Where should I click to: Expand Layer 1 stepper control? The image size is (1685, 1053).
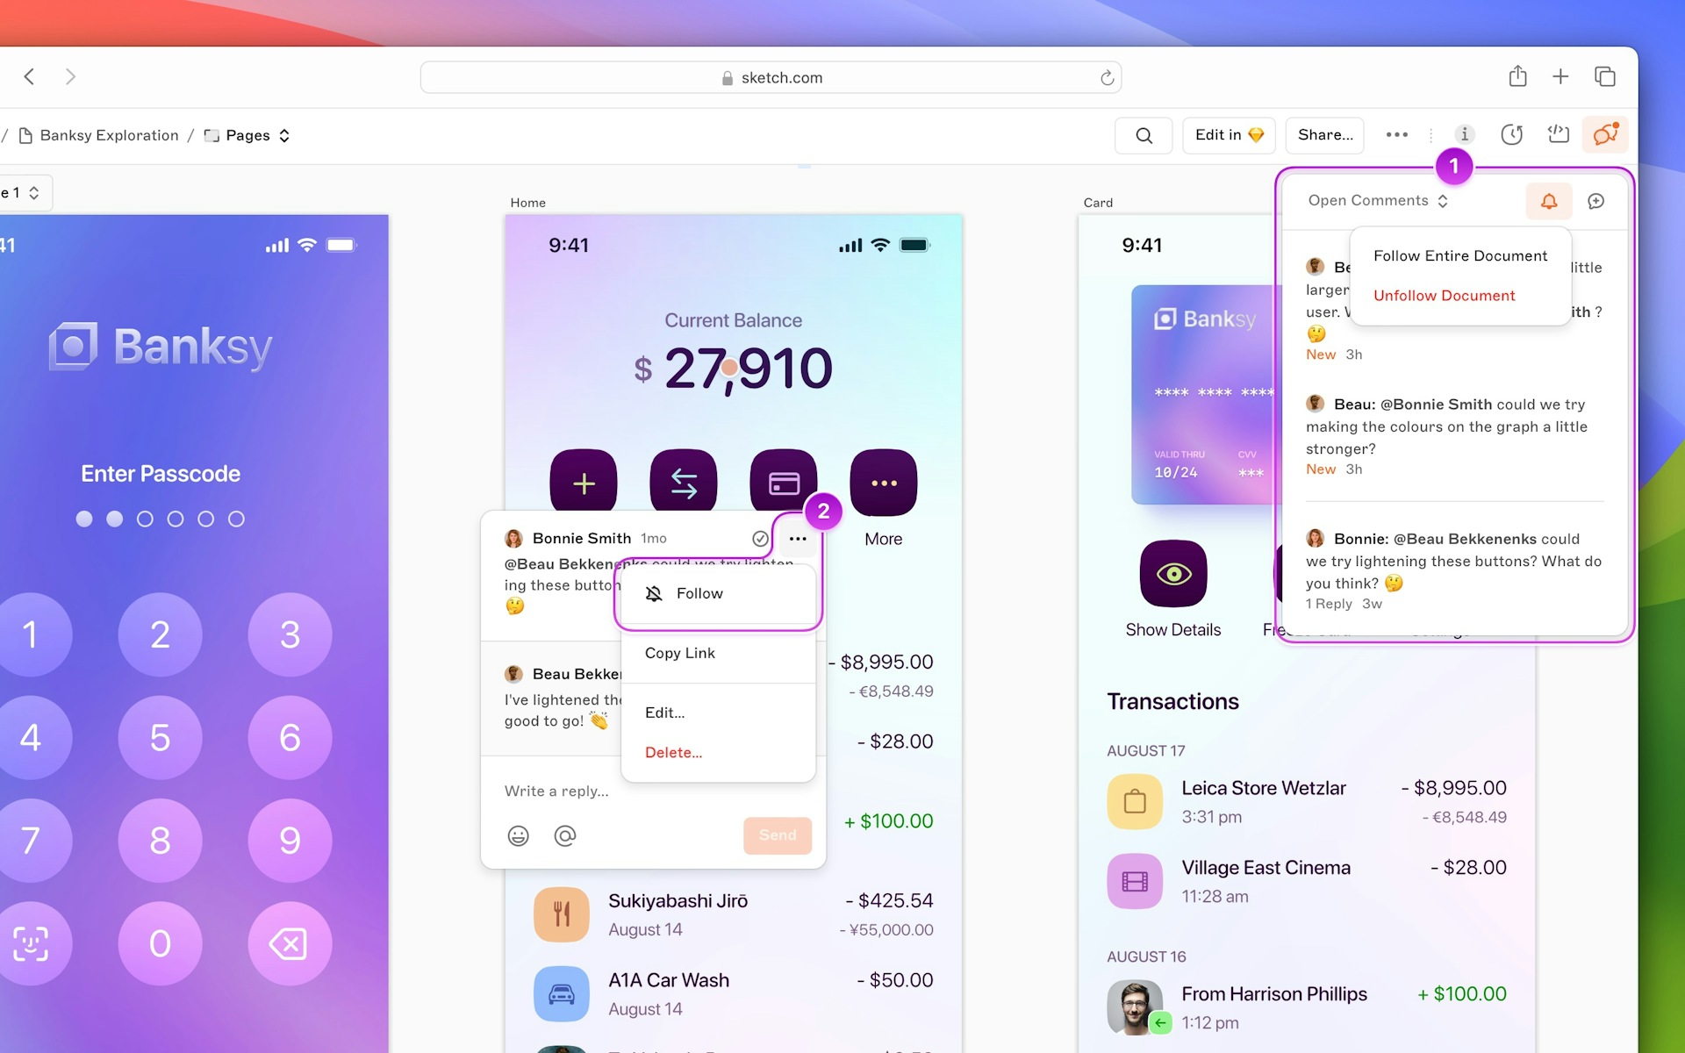pyautogui.click(x=34, y=193)
